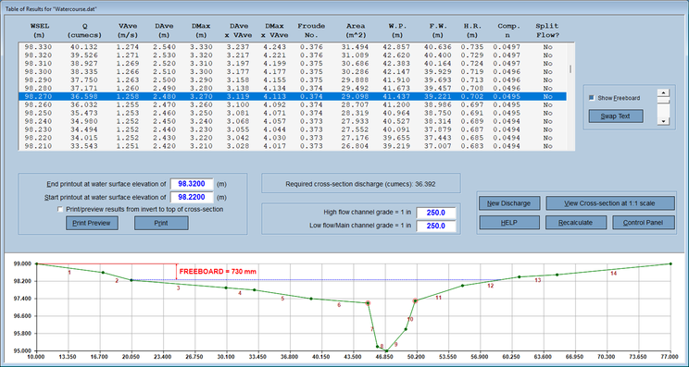Enable print results from invert to top checkbox
Screen dimensions: 689x367
[x=60, y=210]
